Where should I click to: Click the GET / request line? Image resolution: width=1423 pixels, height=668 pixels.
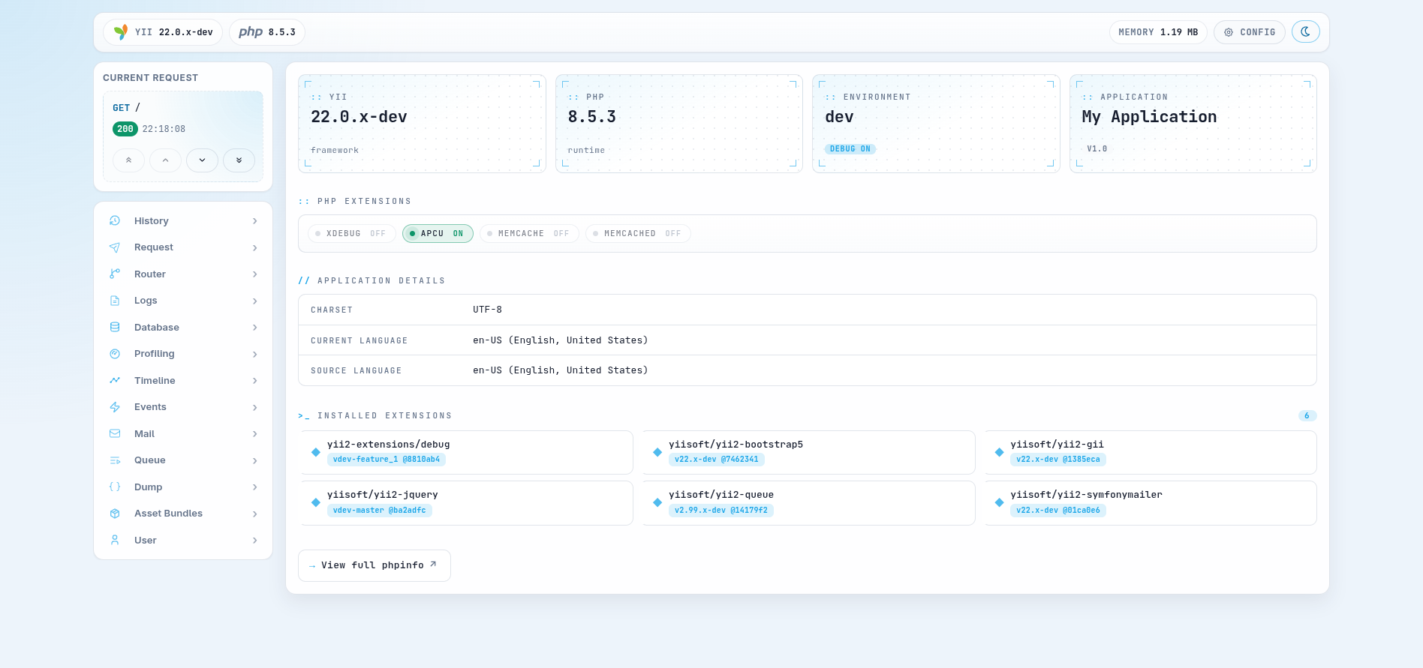click(127, 108)
